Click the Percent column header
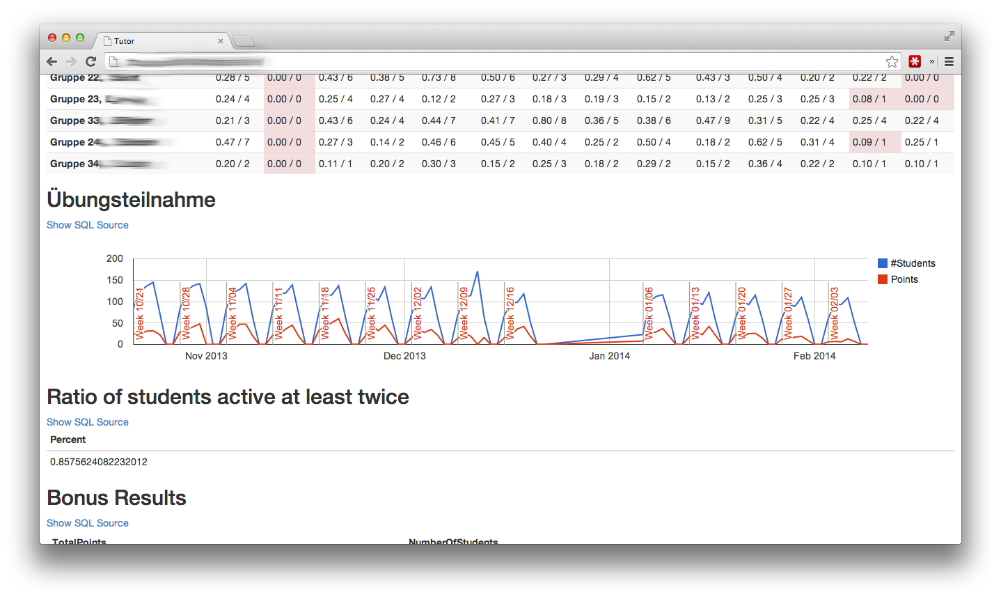Screen dimensions: 1001x599 68,439
